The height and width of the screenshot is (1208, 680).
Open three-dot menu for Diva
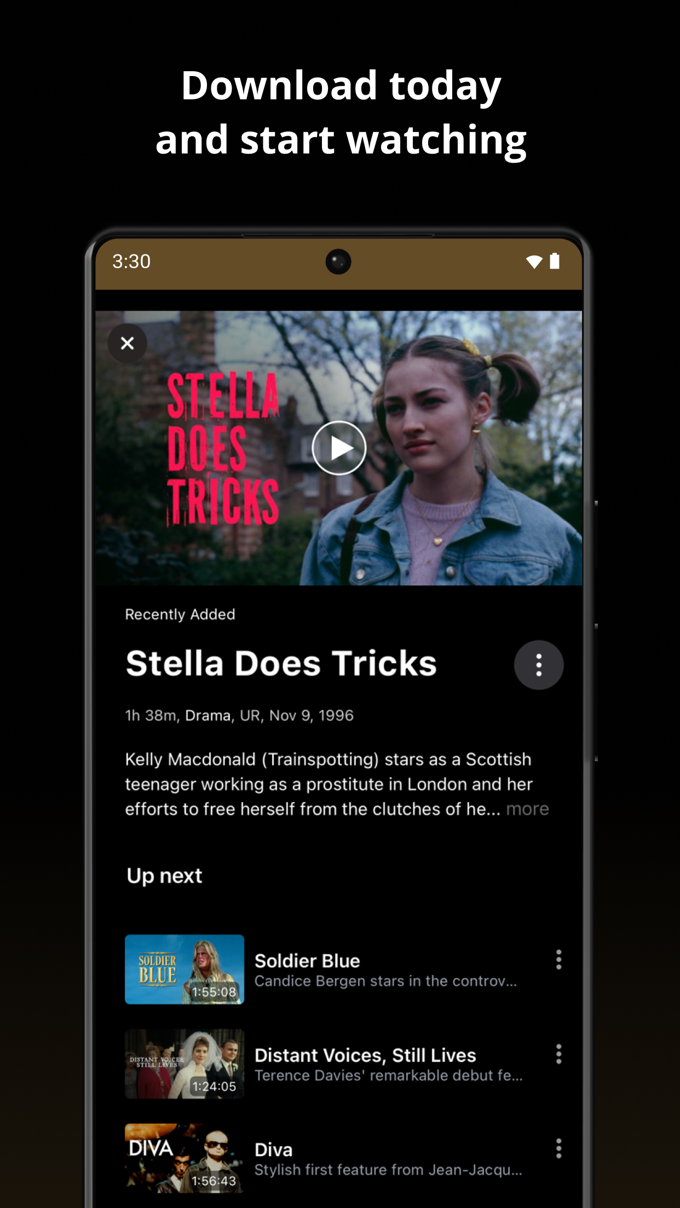558,1148
